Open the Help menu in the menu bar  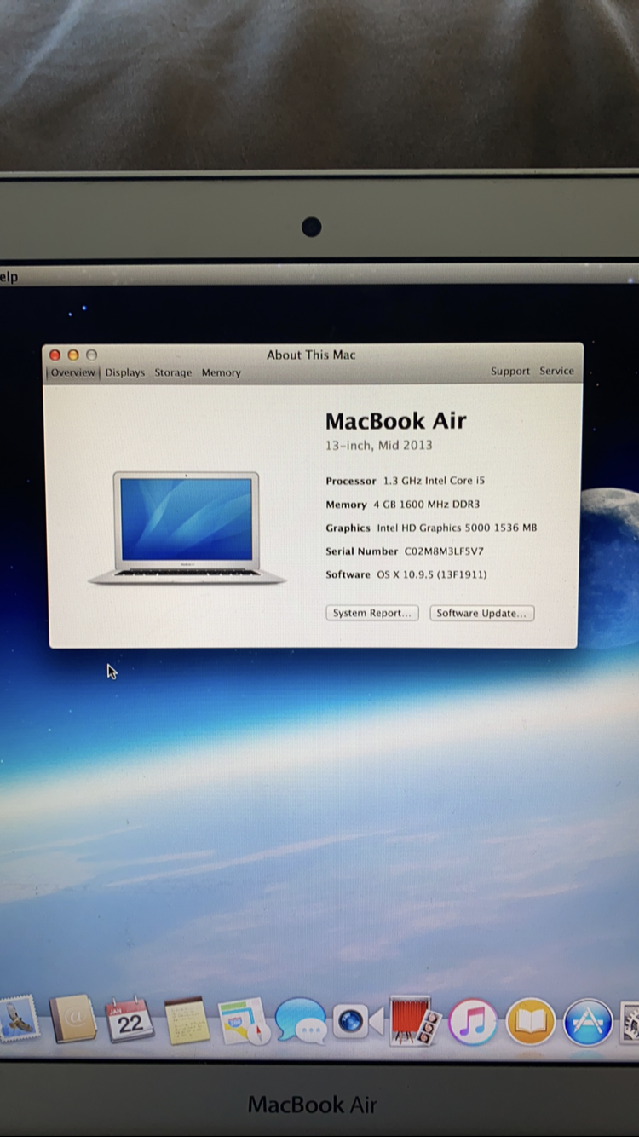(9, 277)
